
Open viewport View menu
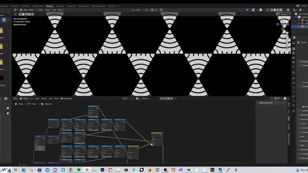(x=40, y=10)
